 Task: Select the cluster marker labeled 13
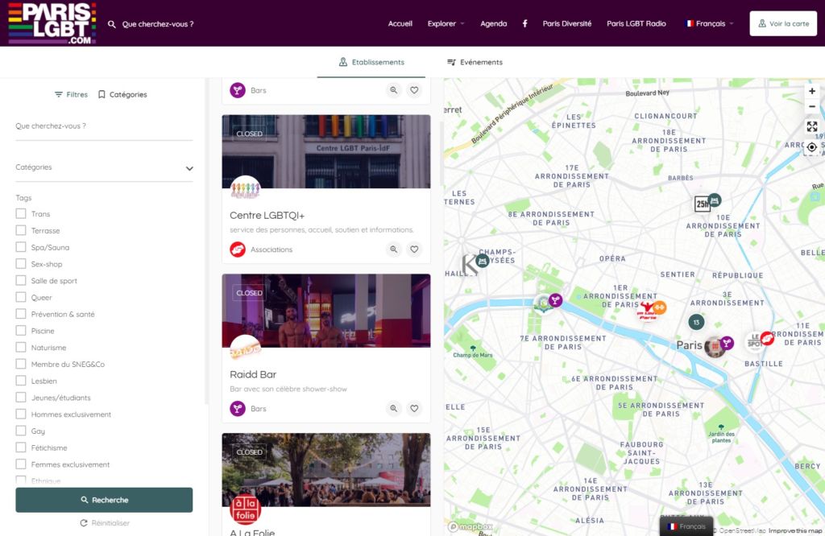click(x=696, y=322)
